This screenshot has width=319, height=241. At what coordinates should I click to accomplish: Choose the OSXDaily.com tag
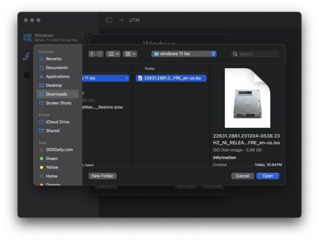coord(59,150)
